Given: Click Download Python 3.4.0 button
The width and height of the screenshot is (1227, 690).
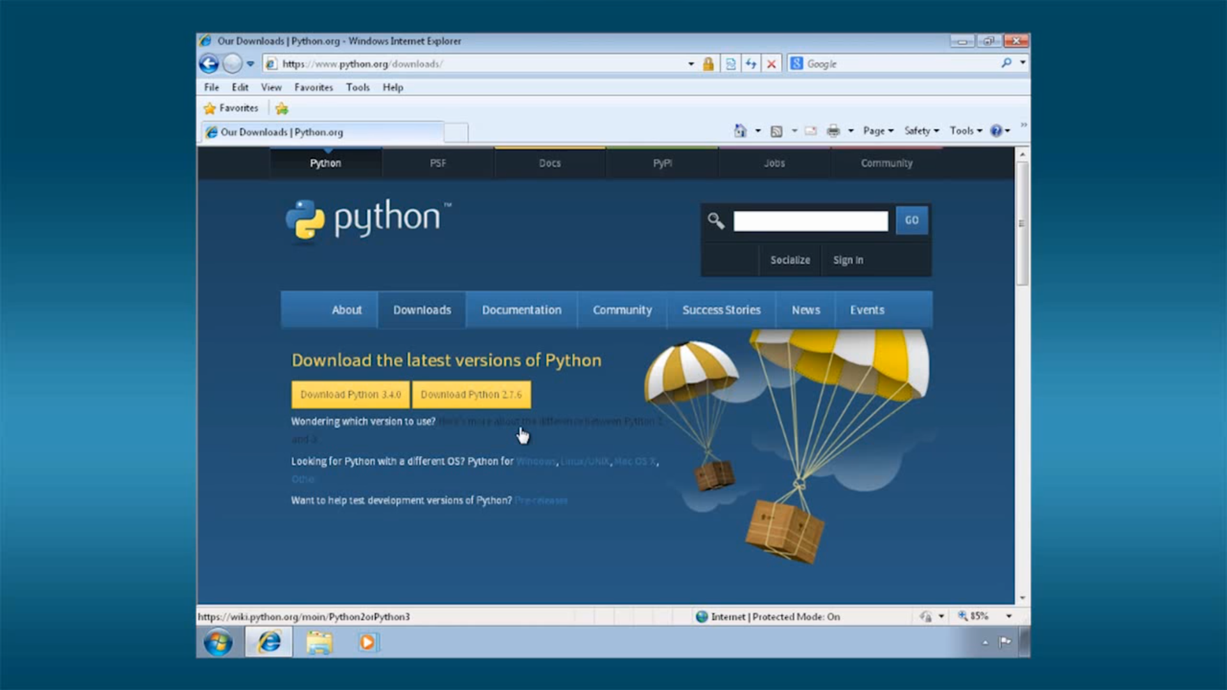Looking at the screenshot, I should [x=350, y=394].
